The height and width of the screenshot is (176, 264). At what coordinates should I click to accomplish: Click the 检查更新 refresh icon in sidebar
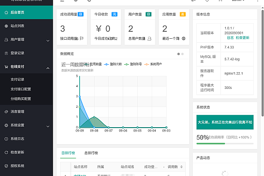(6, 152)
